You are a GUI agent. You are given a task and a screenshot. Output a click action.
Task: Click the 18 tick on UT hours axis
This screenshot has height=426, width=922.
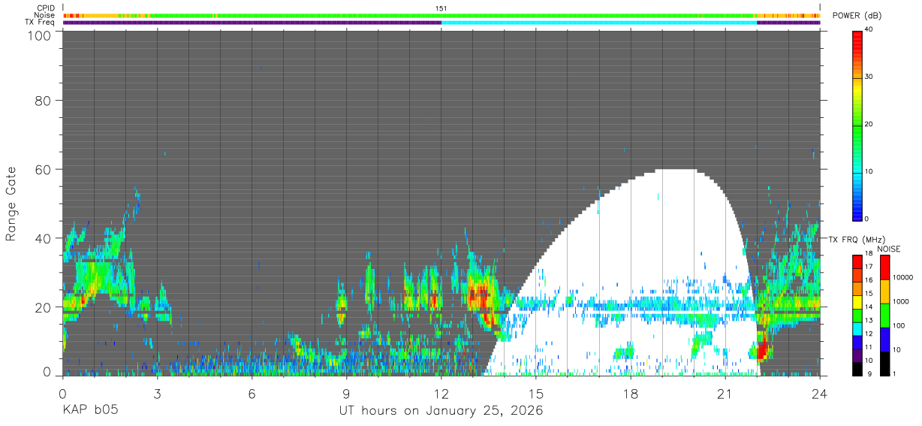click(631, 393)
